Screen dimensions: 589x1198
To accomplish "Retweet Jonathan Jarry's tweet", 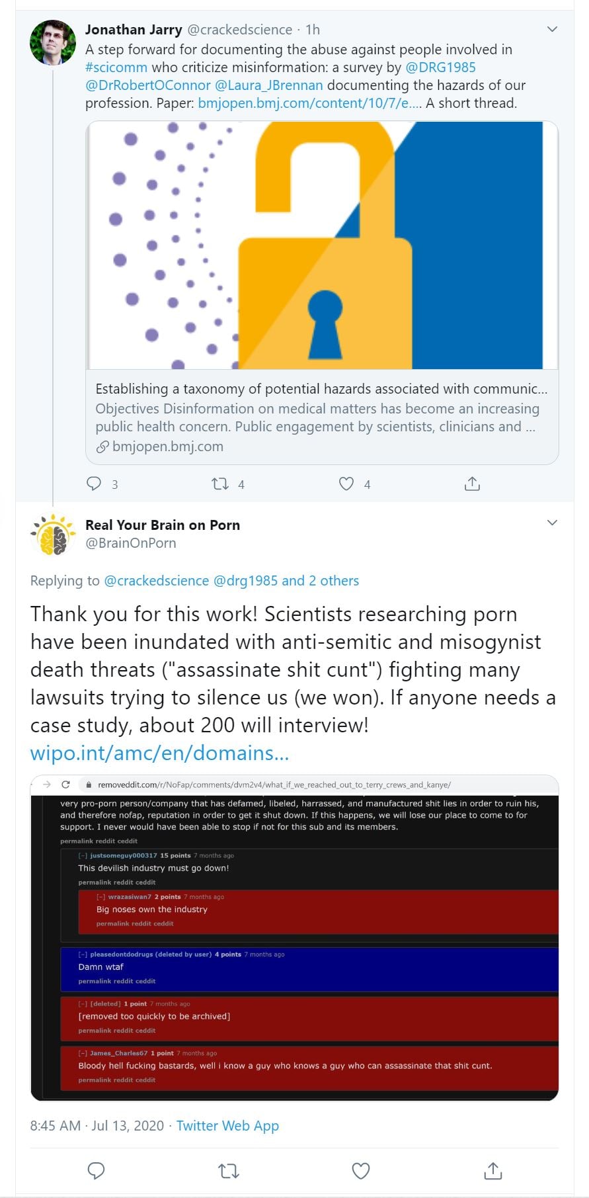I will (220, 484).
